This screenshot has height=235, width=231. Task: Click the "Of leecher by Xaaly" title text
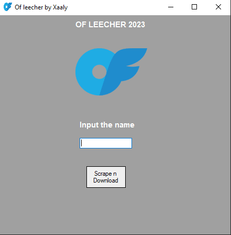[41, 7]
